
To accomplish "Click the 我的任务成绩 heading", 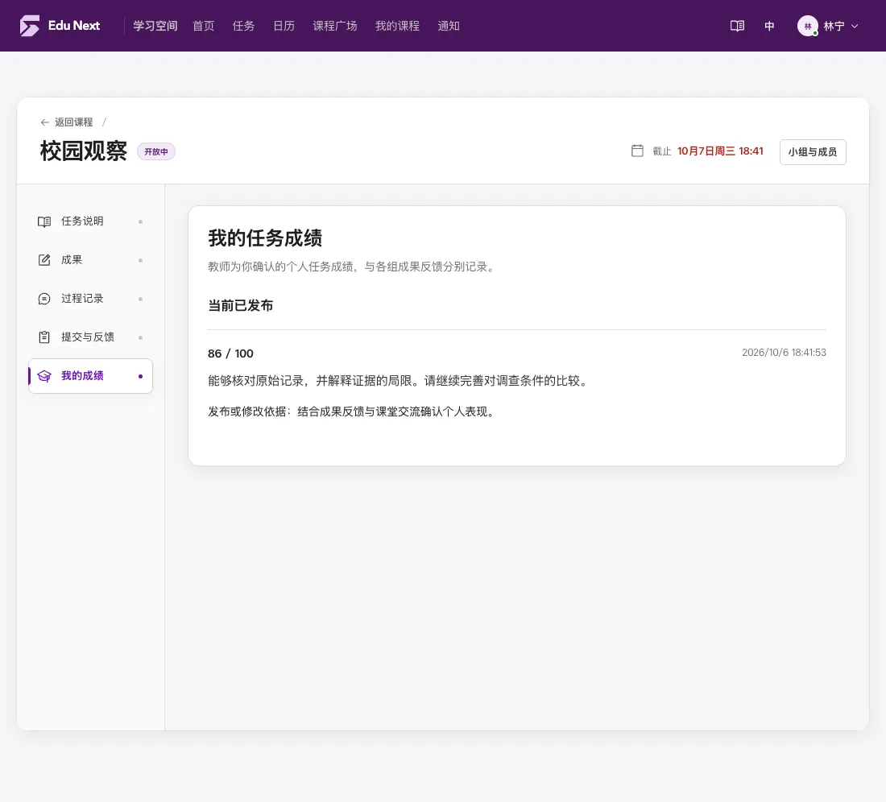I will pyautogui.click(x=265, y=238).
